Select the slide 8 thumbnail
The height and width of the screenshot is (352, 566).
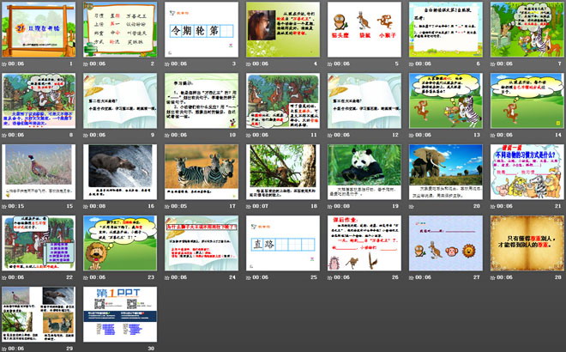pos(39,100)
